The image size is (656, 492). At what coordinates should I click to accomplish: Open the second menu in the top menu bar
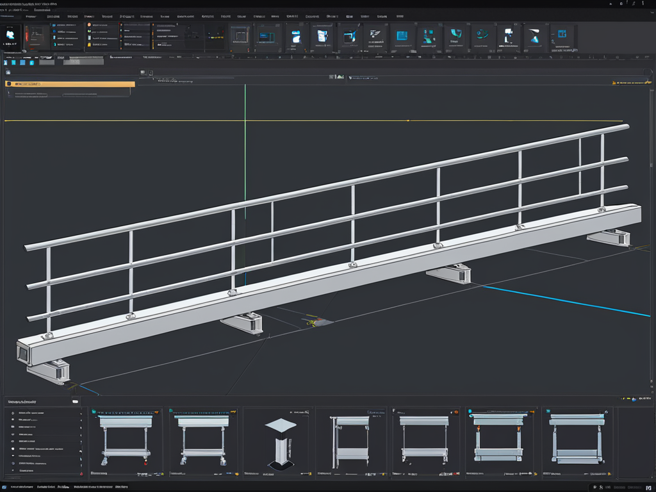point(30,17)
